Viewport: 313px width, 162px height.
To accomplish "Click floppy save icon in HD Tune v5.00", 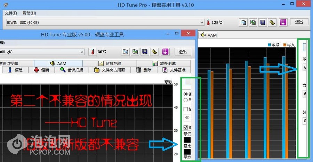I will tap(145, 52).
